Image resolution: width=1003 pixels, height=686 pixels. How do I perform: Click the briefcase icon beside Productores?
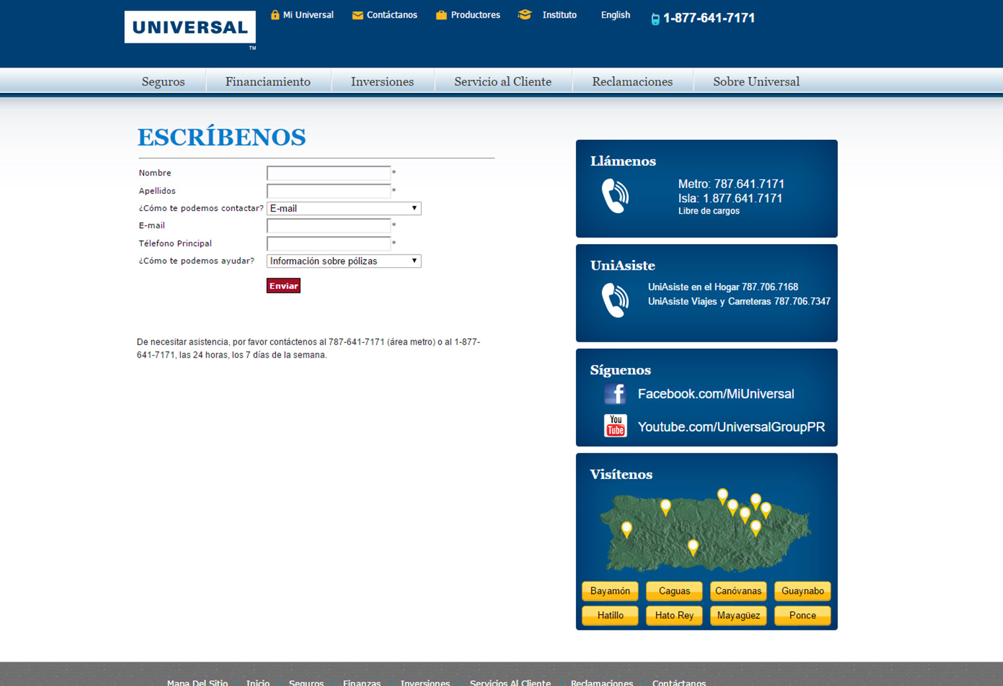[x=441, y=15]
